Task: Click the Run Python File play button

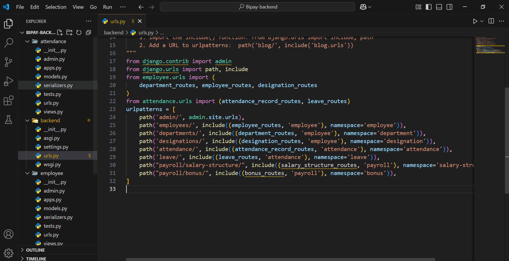Action: coord(475,21)
